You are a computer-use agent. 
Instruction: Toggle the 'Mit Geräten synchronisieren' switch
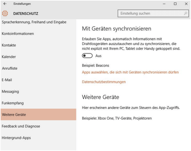point(87,56)
